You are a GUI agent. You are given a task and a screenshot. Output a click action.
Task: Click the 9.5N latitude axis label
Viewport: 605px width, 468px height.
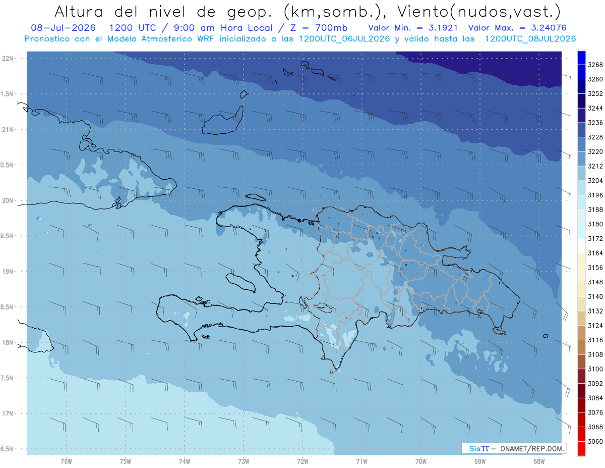click(7, 236)
